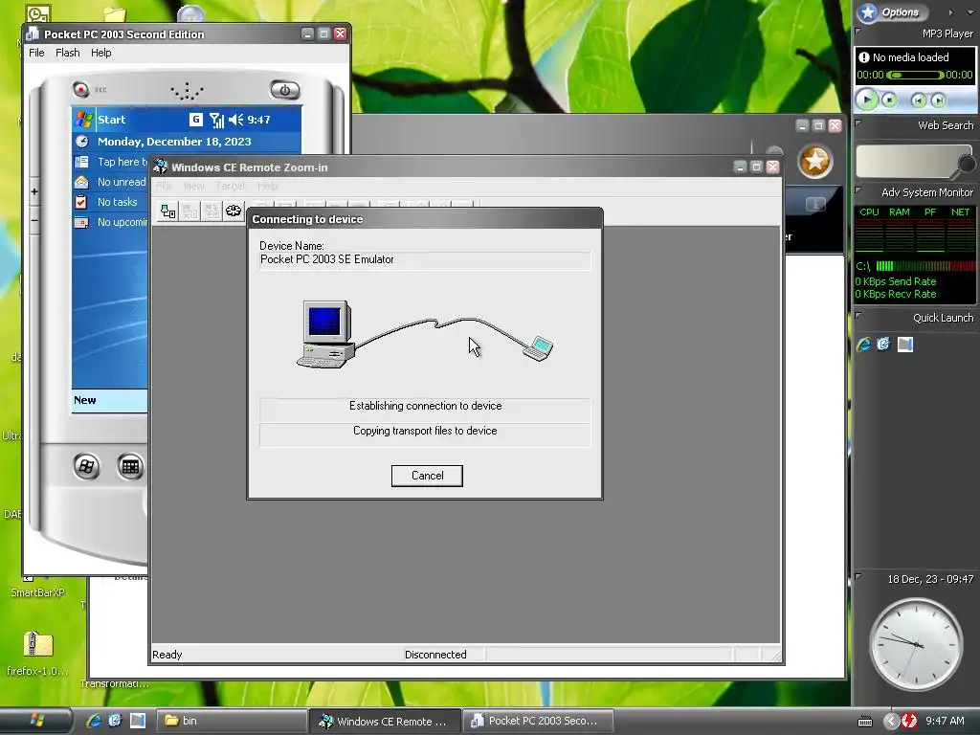This screenshot has height=735, width=980.
Task: Tap the signal strength icon on the Pocket PC
Action: [216, 120]
